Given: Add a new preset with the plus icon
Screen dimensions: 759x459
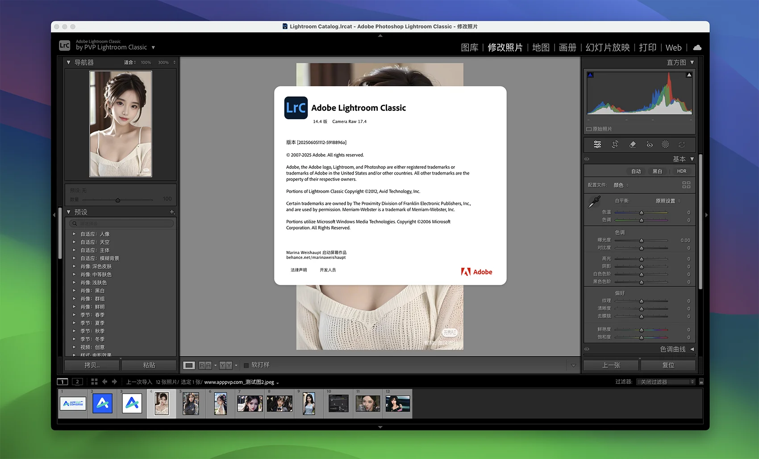Looking at the screenshot, I should click(x=172, y=212).
